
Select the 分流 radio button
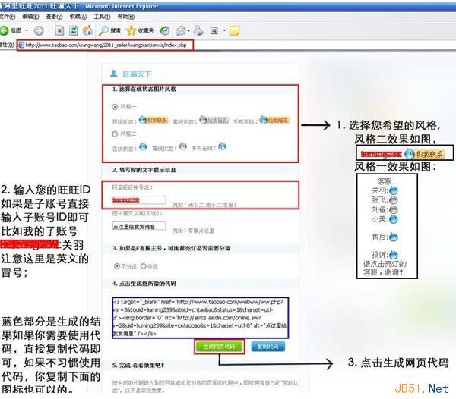pyautogui.click(x=144, y=265)
